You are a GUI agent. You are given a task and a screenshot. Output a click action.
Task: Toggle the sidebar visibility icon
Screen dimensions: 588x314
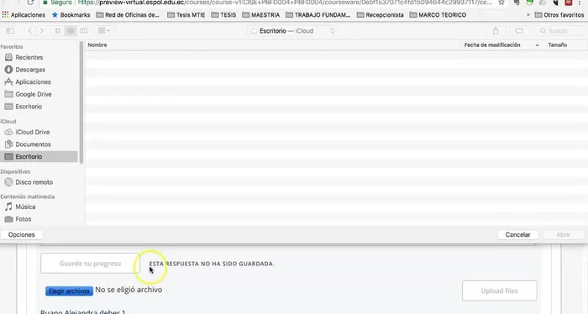click(x=10, y=31)
